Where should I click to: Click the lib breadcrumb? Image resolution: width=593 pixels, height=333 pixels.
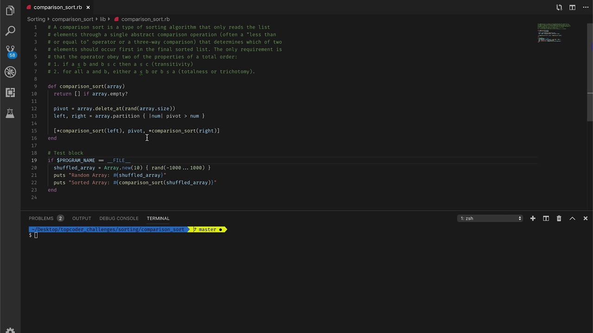[x=103, y=19]
